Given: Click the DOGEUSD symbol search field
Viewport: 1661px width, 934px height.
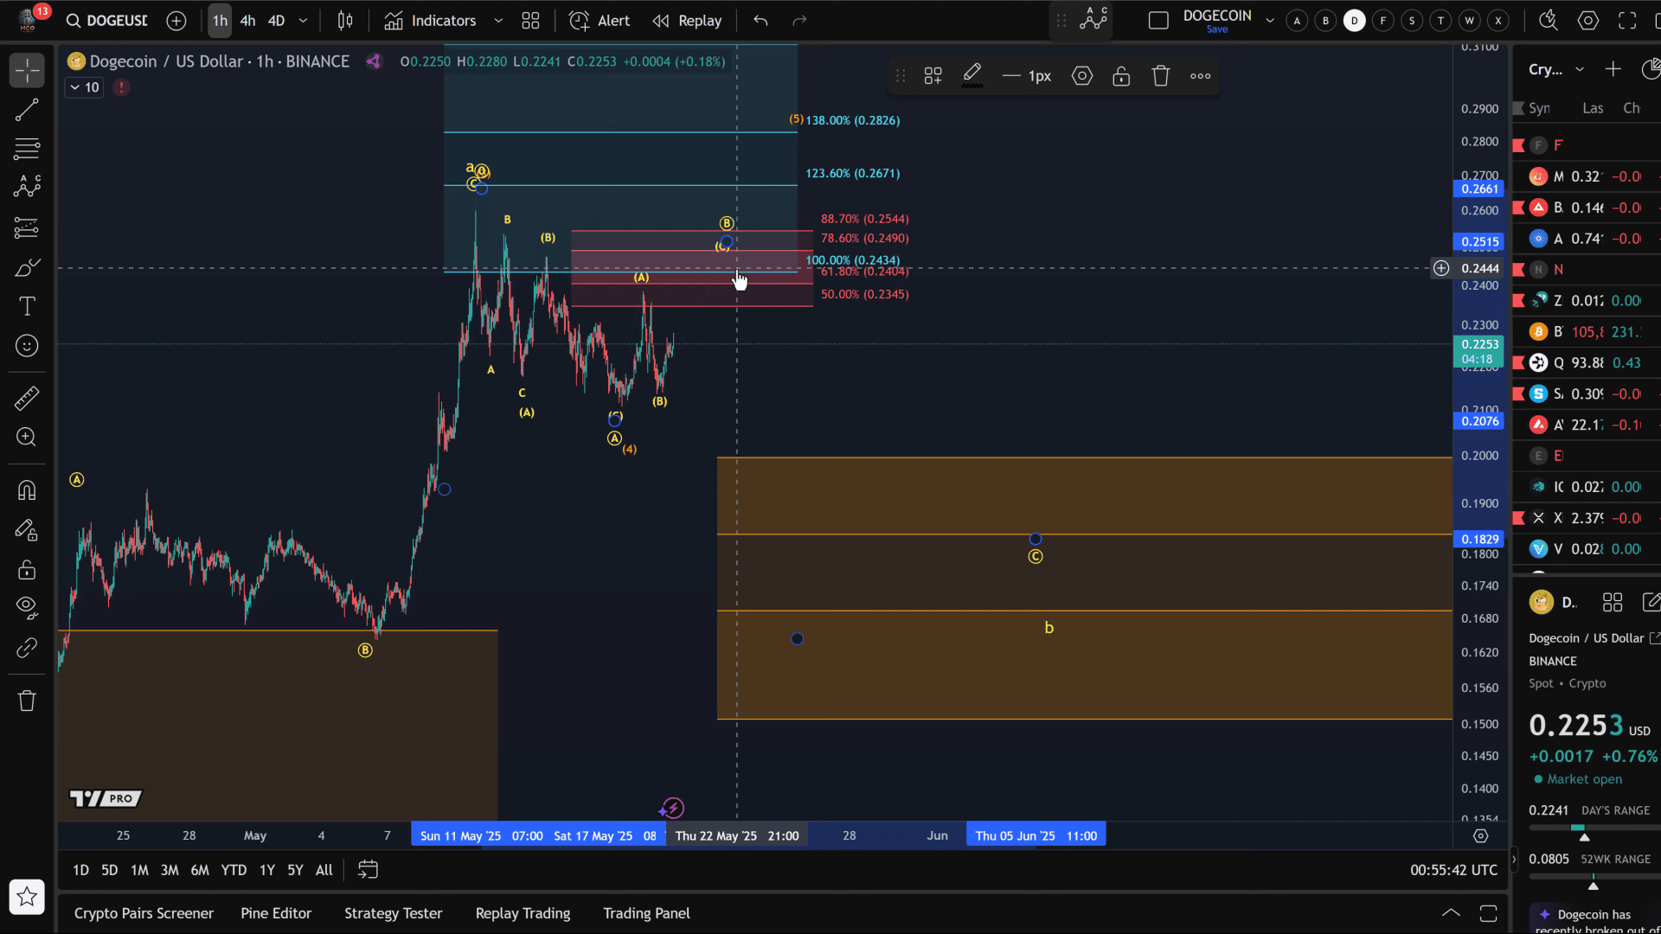Looking at the screenshot, I should tap(108, 21).
